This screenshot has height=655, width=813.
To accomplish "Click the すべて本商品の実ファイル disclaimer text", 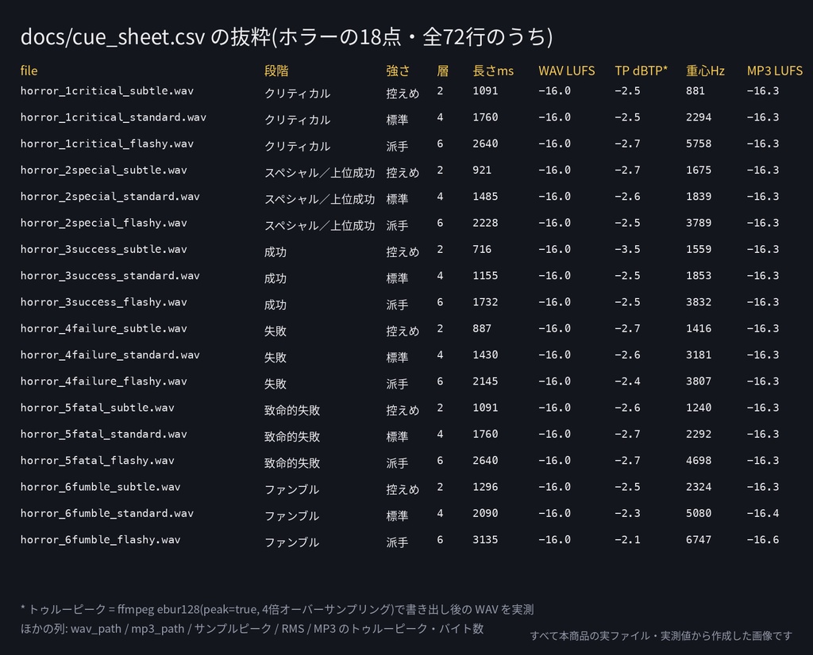I will pyautogui.click(x=661, y=635).
